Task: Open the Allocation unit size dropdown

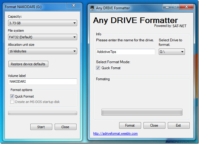Action: tap(43, 51)
